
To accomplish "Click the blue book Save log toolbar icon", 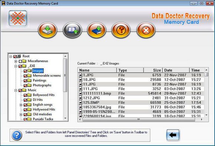I will point(96,30).
